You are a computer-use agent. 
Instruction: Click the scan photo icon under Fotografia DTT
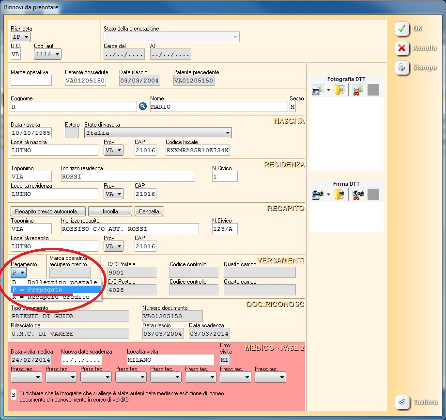tap(318, 90)
